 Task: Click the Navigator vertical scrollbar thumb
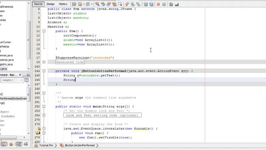click(29, 95)
